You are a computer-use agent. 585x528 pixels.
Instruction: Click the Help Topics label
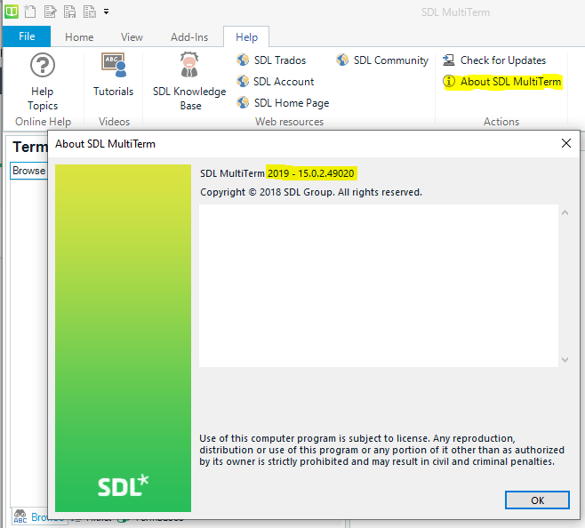point(43,99)
